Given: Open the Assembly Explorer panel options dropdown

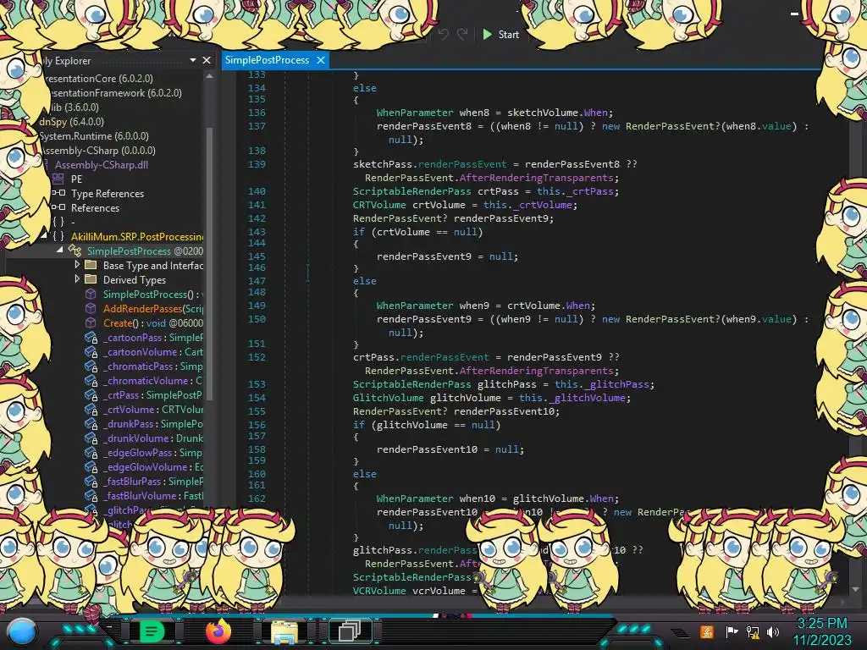Looking at the screenshot, I should (193, 60).
